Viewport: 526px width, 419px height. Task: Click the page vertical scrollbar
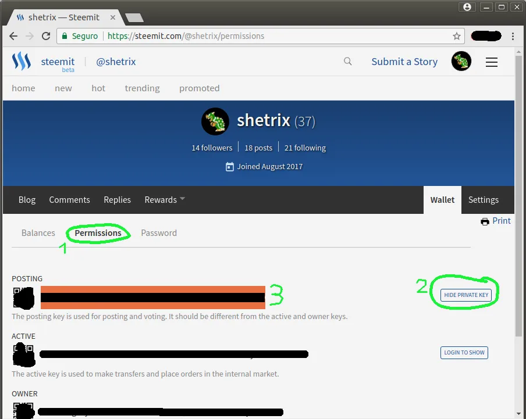518,196
